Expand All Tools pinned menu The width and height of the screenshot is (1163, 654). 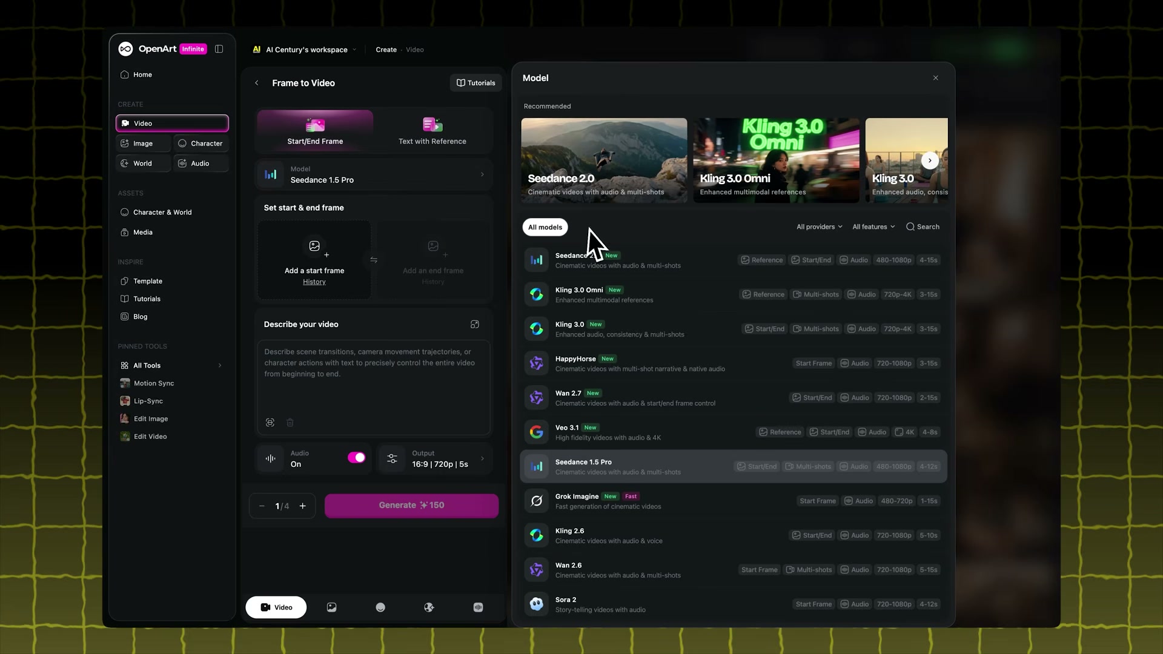172,366
